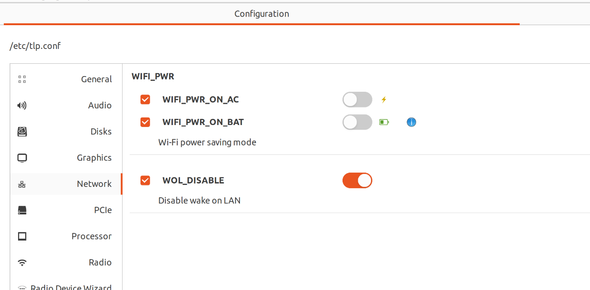Click the battery icon beside WIFI_PWR_ON_BAT
This screenshot has width=590, height=290.
point(384,122)
